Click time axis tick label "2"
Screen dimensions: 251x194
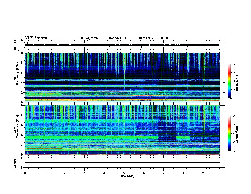pos(65,173)
